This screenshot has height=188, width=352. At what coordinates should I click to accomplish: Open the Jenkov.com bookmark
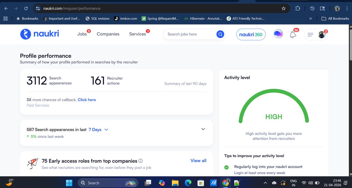pyautogui.click(x=125, y=18)
